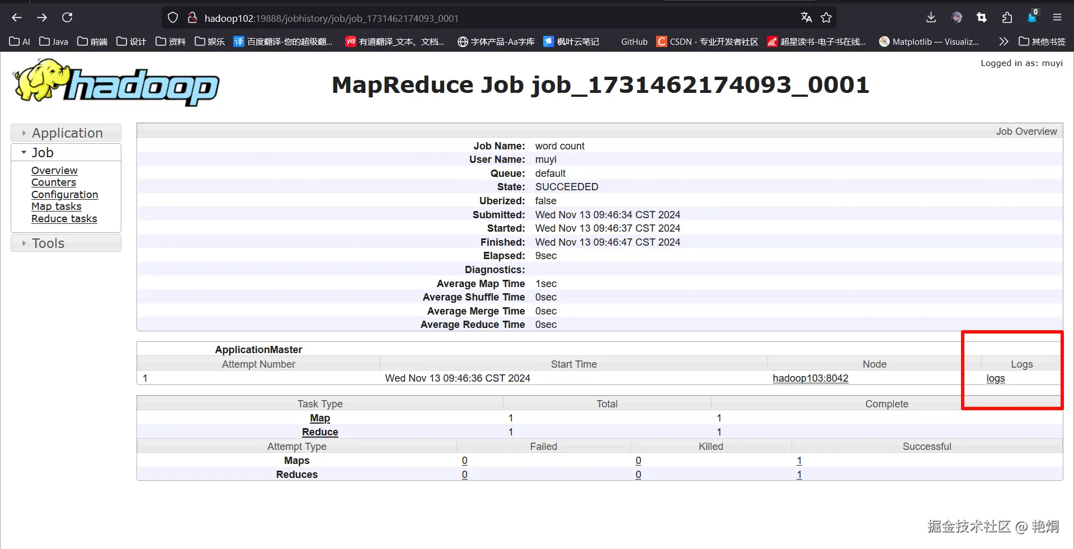This screenshot has width=1074, height=549.
Task: Click the translate page icon
Action: [x=806, y=18]
